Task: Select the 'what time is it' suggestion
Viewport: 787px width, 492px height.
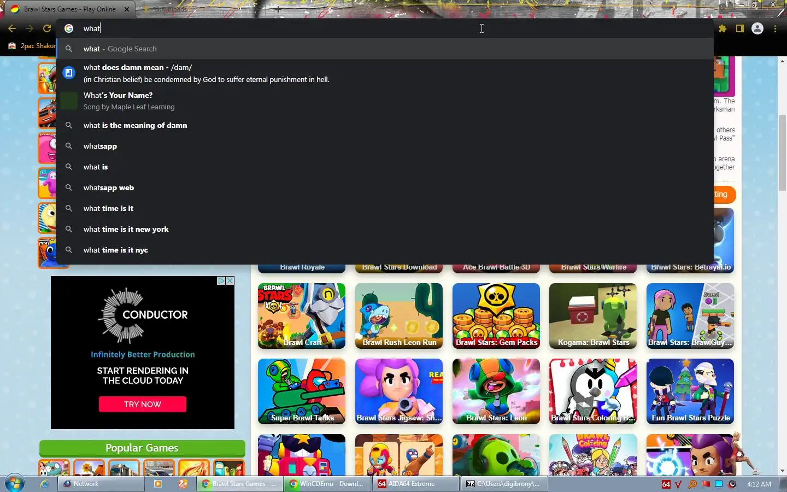Action: click(x=385, y=208)
